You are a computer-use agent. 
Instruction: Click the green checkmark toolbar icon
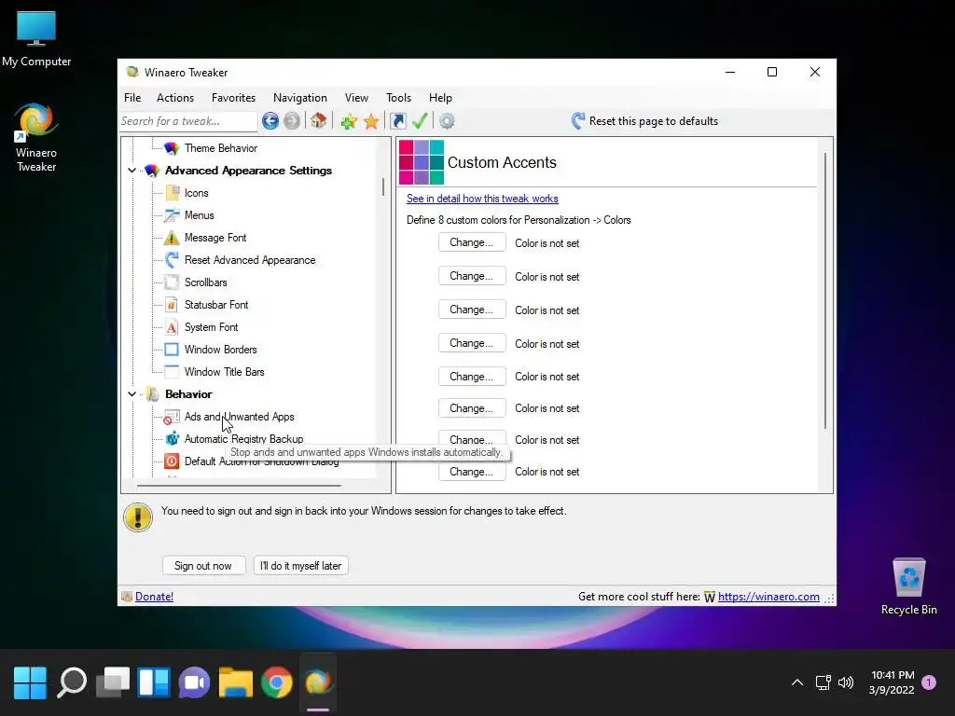420,120
